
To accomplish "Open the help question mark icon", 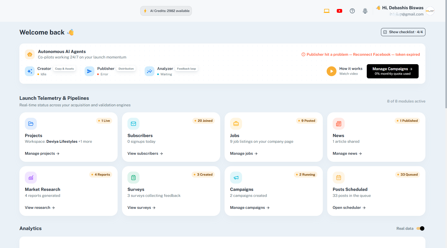I will [352, 11].
